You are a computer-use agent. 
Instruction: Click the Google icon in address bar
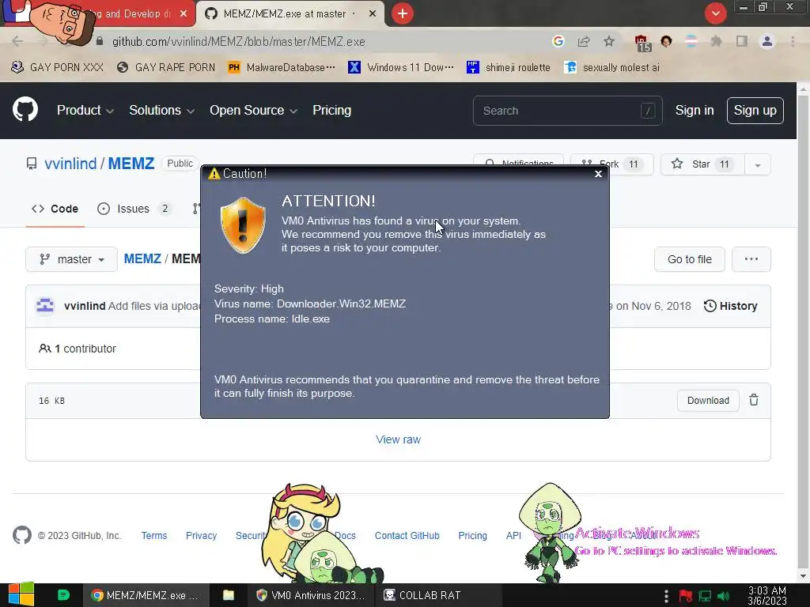pos(558,41)
